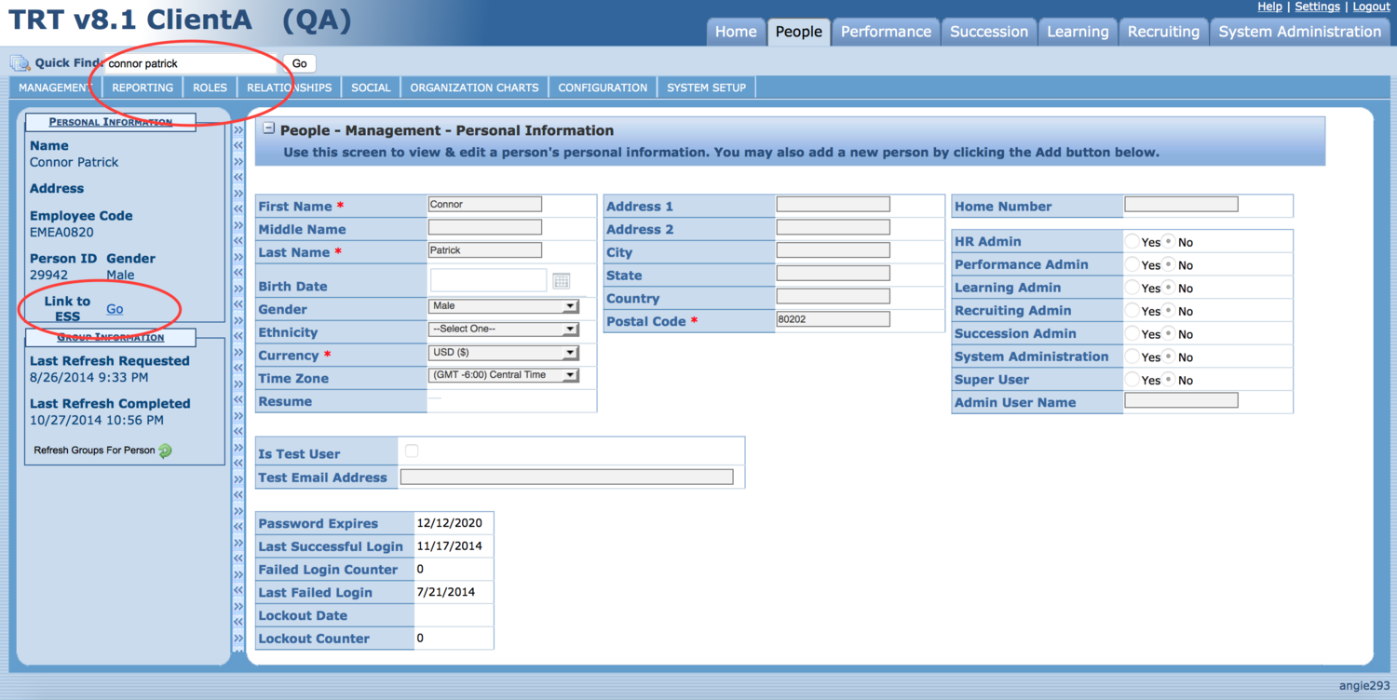Go to the Succession tab

989,32
